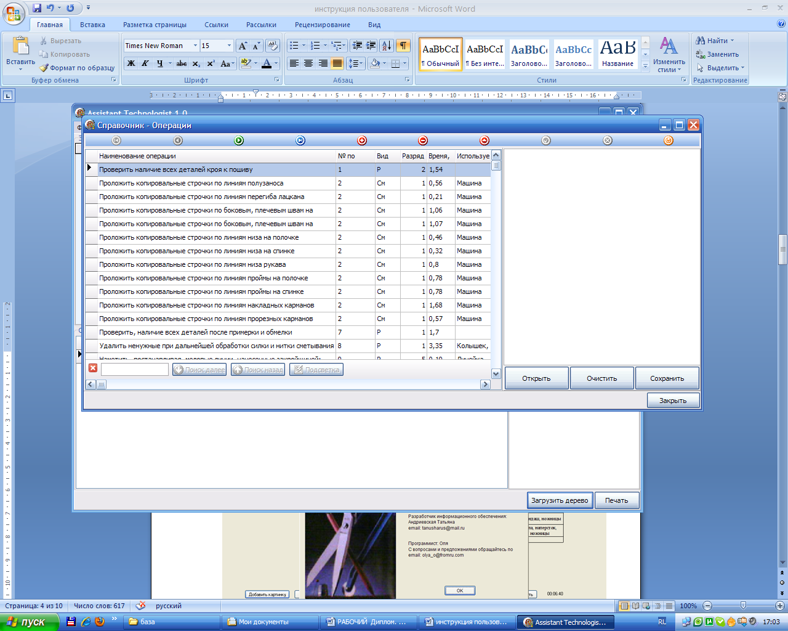Toggle strikethrough abc formatting
788x631 pixels.
pyautogui.click(x=182, y=63)
